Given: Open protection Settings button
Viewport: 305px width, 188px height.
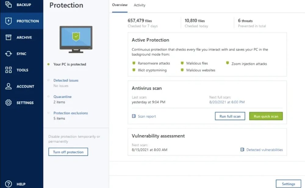Looking at the screenshot, I should click(288, 183).
